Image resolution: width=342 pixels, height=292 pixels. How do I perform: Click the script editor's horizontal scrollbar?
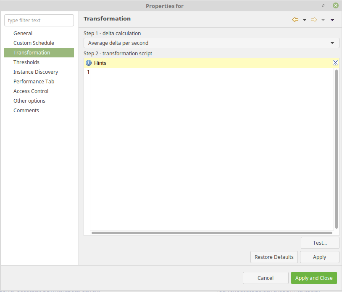click(x=212, y=233)
